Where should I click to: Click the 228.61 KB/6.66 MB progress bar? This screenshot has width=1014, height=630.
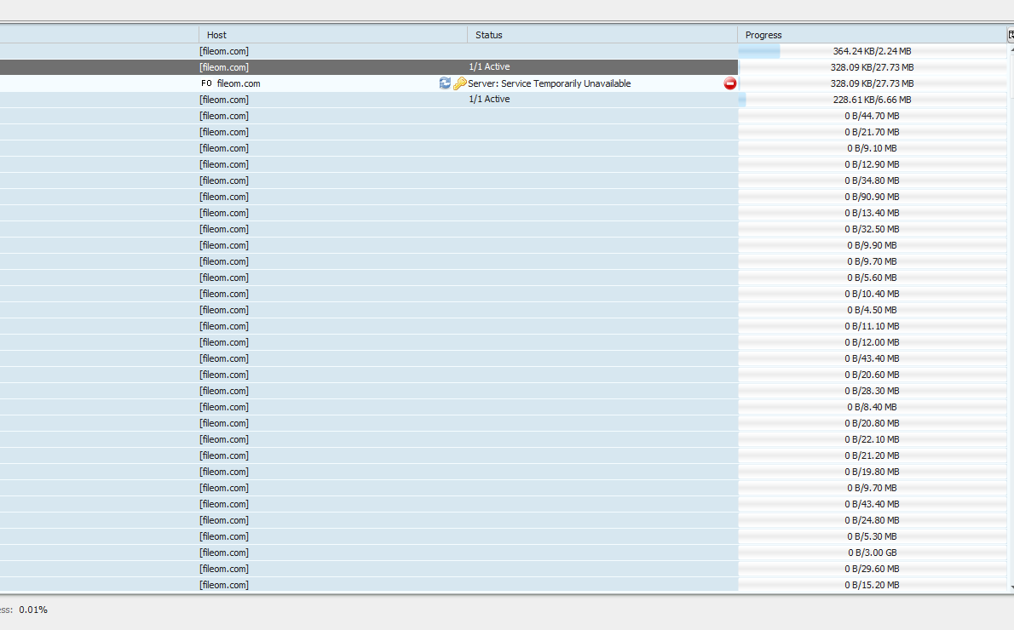pos(873,100)
